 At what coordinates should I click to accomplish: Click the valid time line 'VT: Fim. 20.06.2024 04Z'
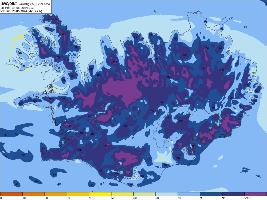17,11
